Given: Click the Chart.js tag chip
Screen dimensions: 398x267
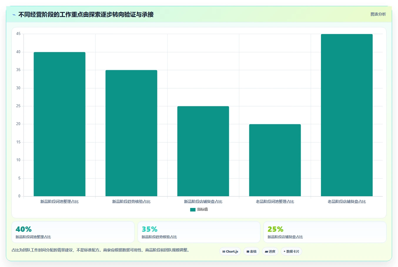Looking at the screenshot, I should pos(230,251).
